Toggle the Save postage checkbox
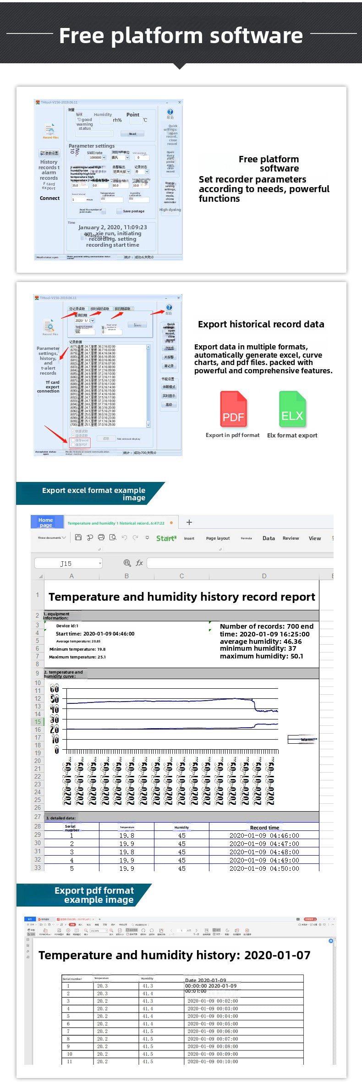362x1084 pixels. click(119, 211)
